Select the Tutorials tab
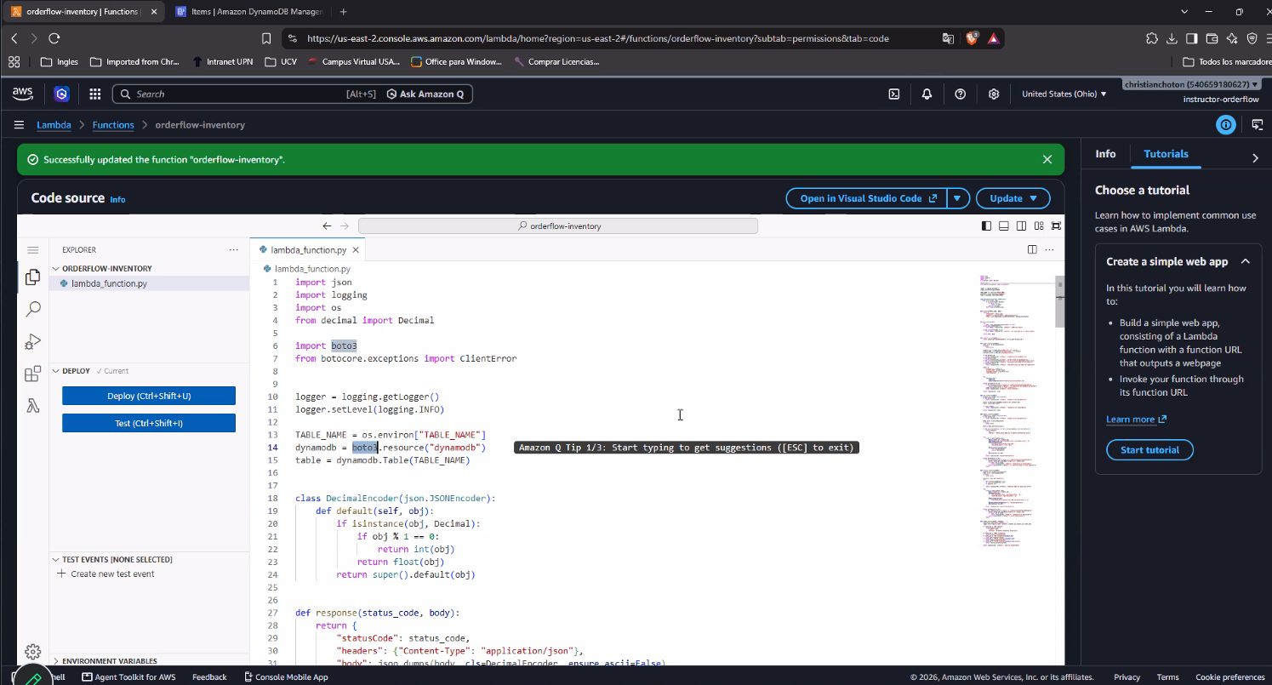Screen dimensions: 1272x685 pos(1166,154)
